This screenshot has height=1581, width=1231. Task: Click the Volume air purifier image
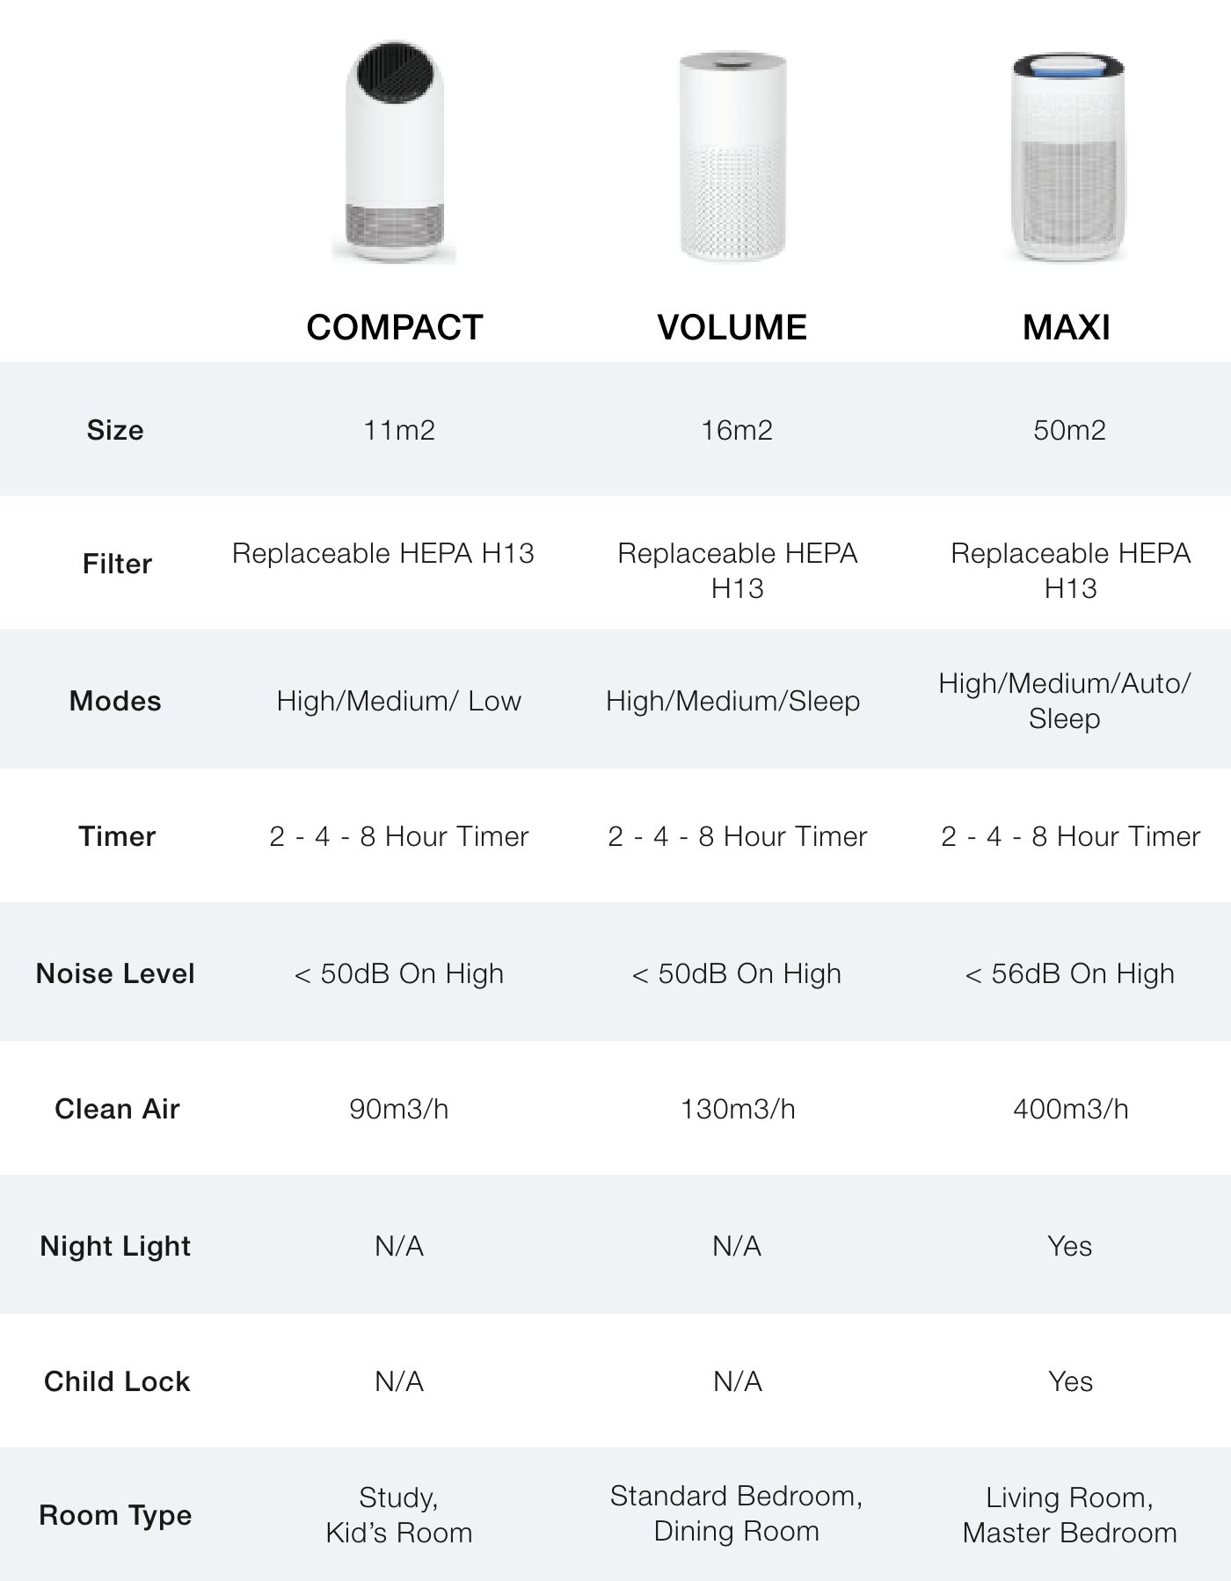point(732,157)
